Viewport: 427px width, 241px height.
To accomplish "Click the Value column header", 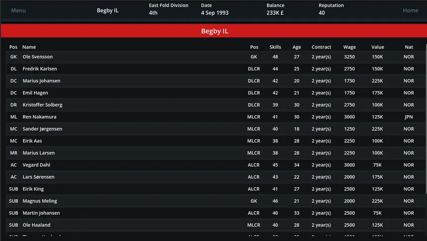I will [377, 47].
